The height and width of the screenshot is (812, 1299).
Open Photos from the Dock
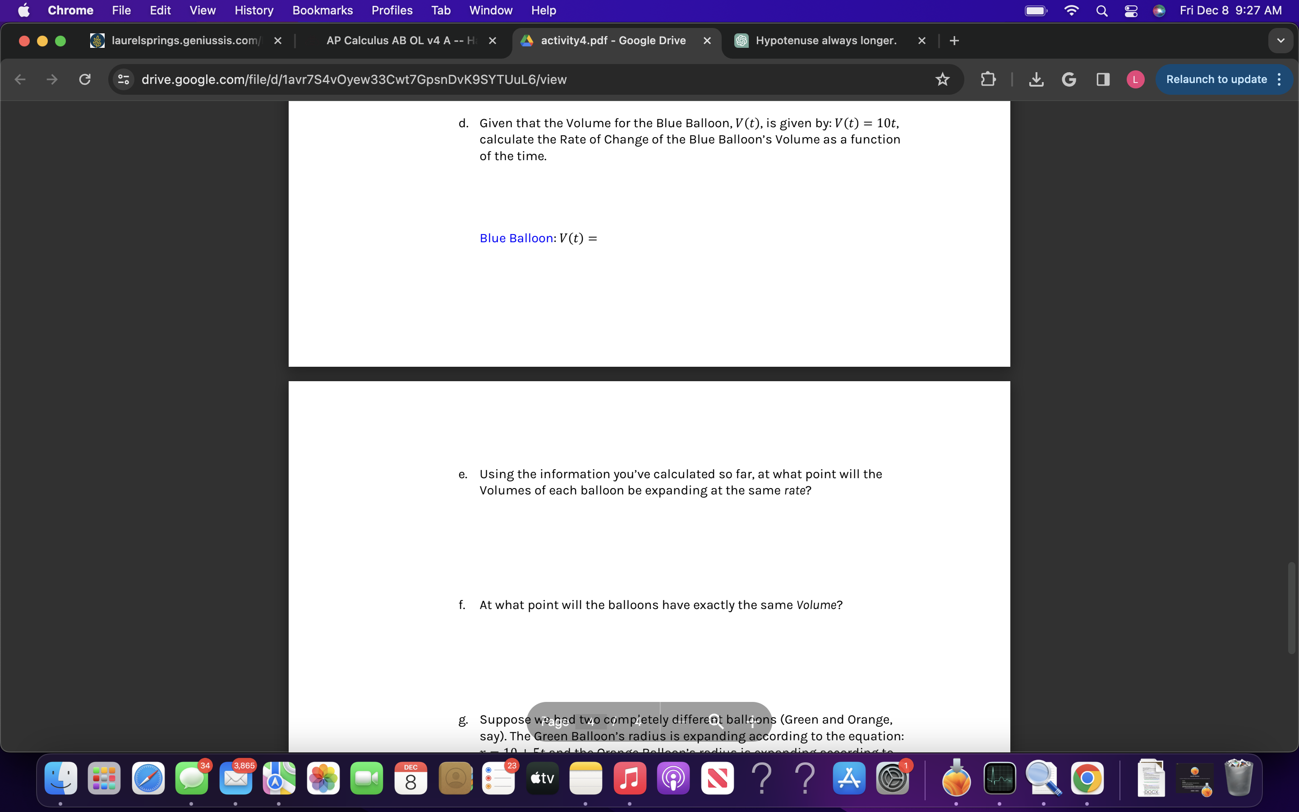coord(324,778)
